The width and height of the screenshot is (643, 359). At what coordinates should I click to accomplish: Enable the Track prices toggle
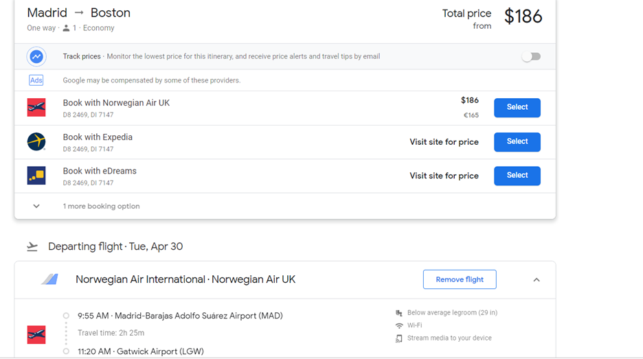click(531, 56)
